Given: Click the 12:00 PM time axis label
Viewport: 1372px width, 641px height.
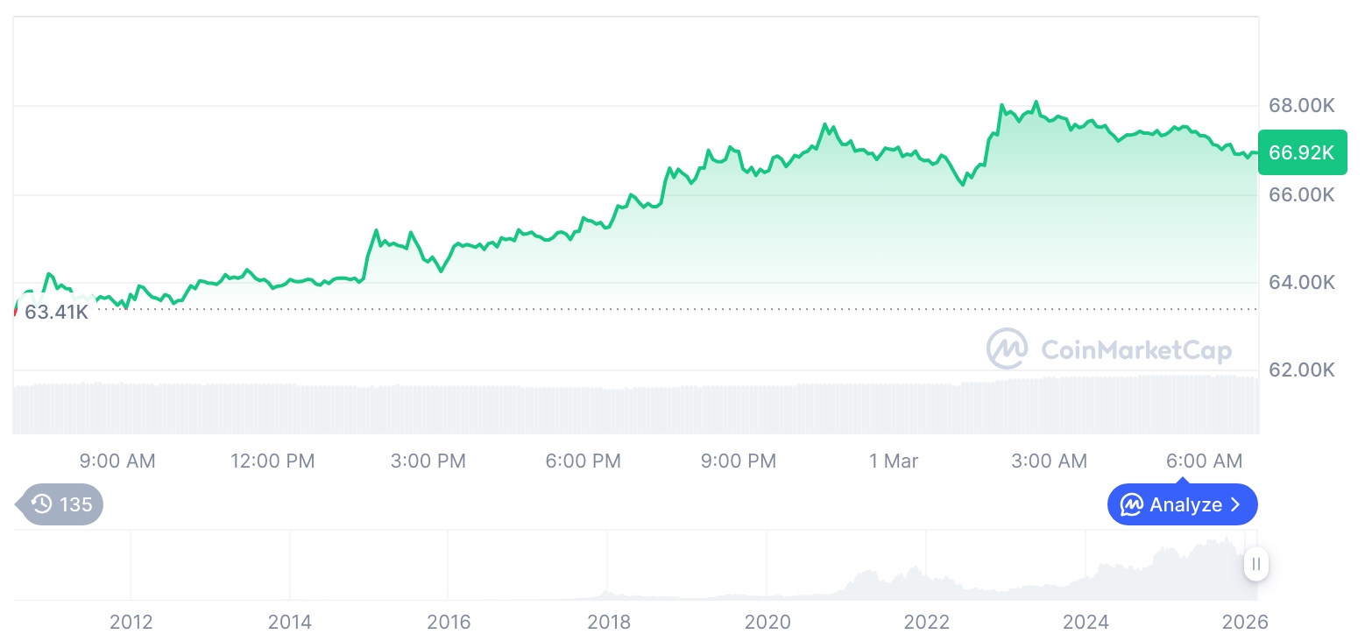Looking at the screenshot, I should (272, 461).
